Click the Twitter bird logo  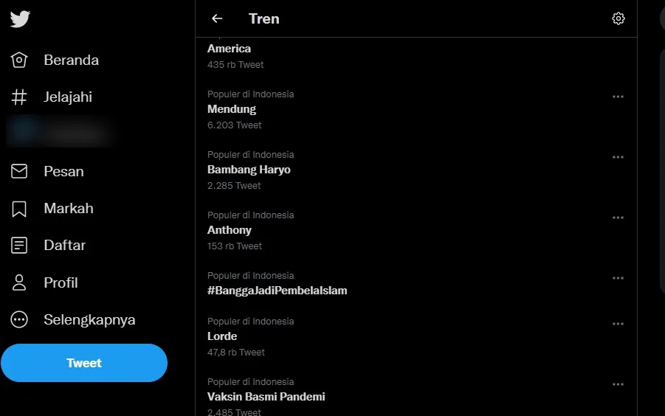coord(20,18)
